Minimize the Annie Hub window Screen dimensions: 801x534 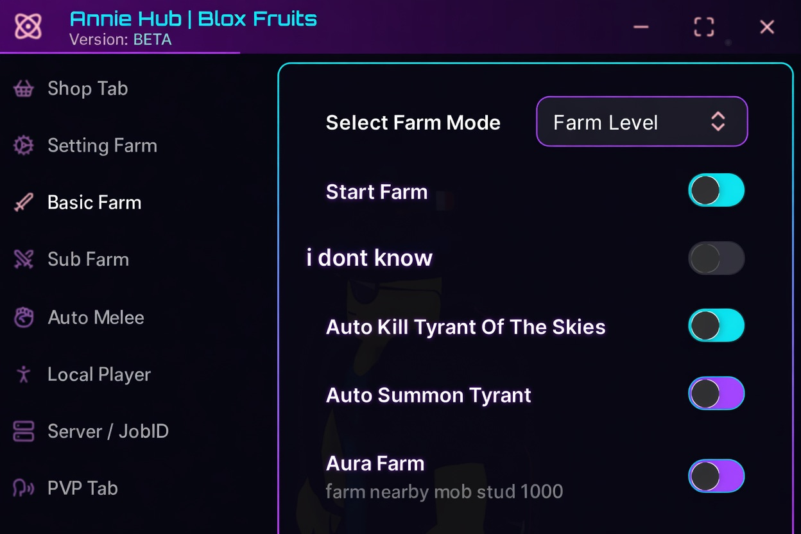coord(641,27)
